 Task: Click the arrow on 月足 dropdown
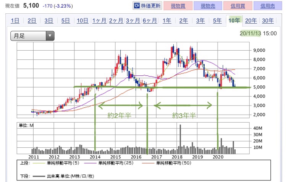[50, 36]
